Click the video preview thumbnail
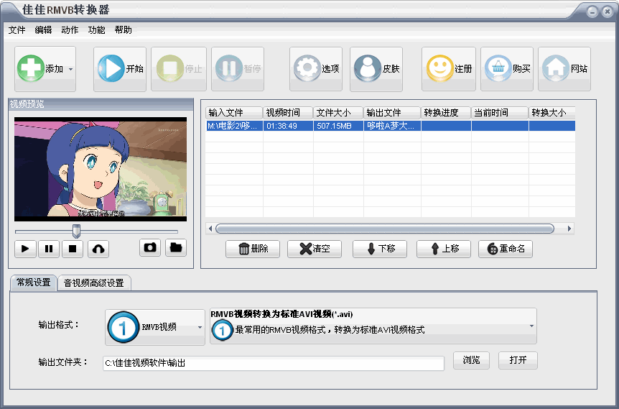 (101, 169)
